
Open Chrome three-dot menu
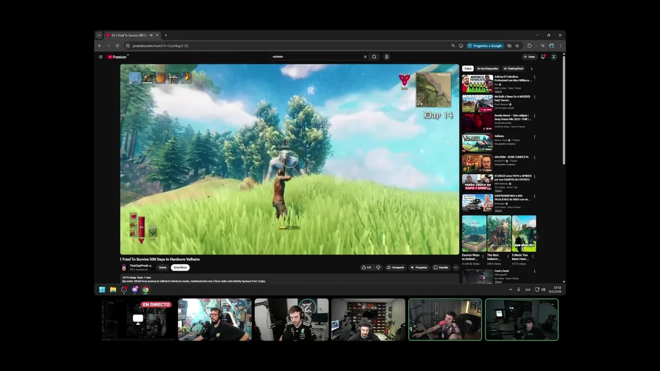tap(560, 45)
